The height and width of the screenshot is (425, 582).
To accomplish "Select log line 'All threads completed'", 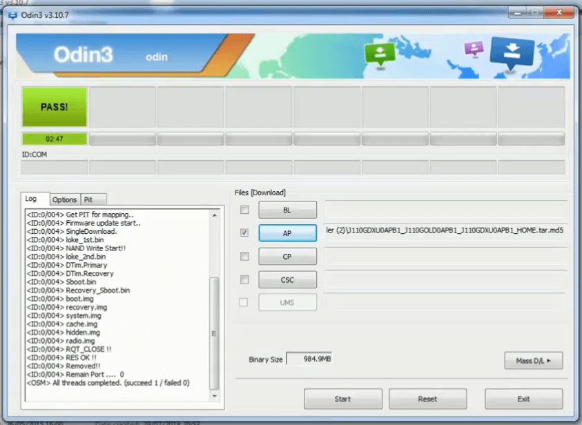I will (108, 383).
